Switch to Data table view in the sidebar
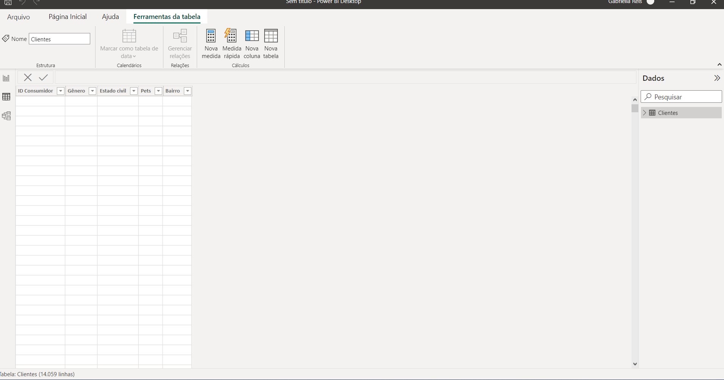724x380 pixels. [x=6, y=97]
